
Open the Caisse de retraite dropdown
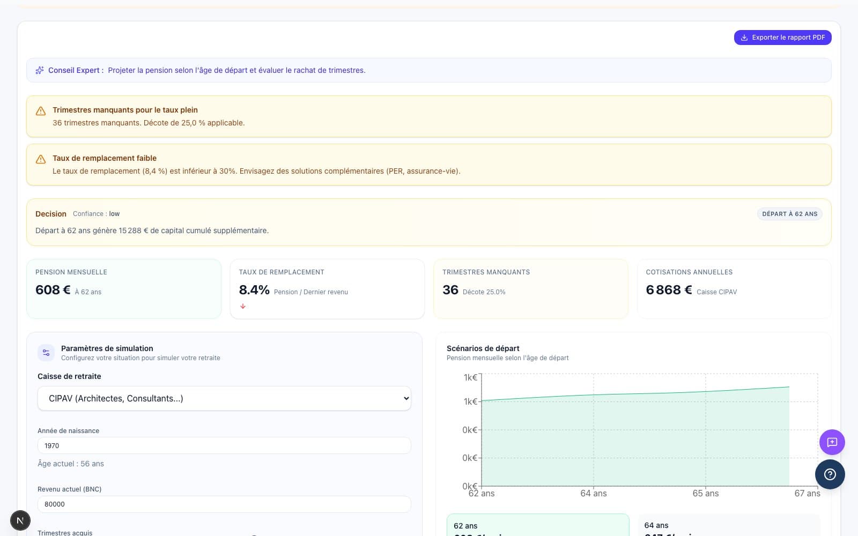(x=224, y=398)
